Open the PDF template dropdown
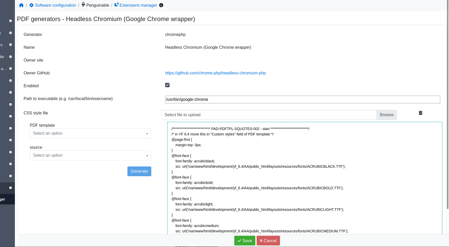 [x=90, y=133]
